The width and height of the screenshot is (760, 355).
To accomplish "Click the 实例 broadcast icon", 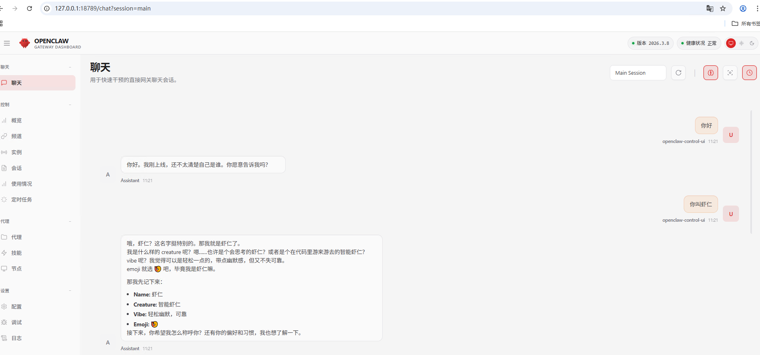I will coord(4,152).
